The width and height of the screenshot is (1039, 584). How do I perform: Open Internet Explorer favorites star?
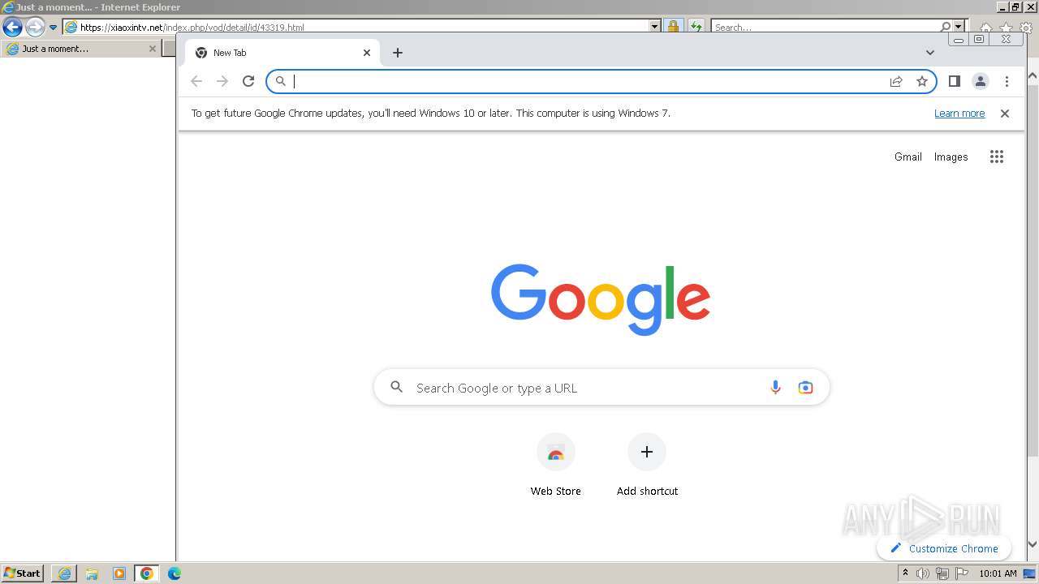click(x=1007, y=28)
